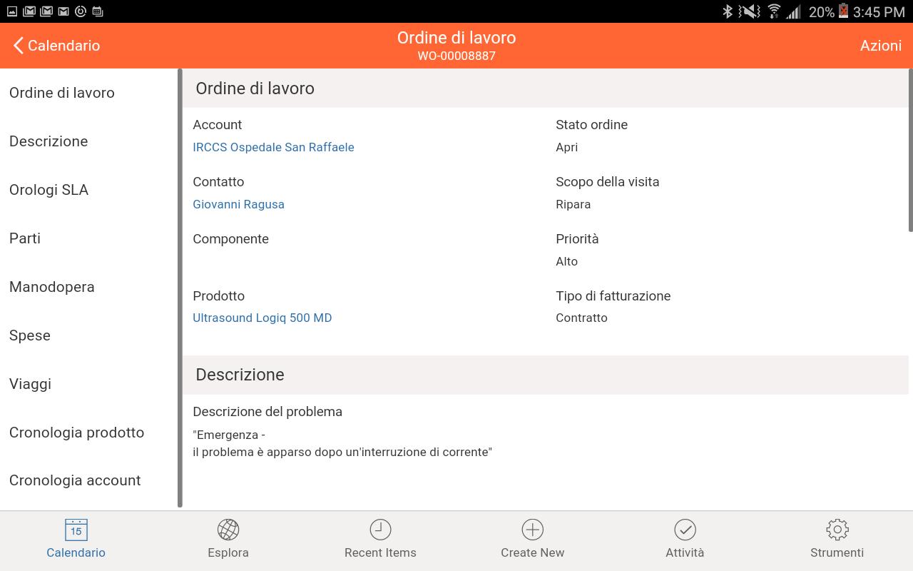Open product Ultrasound Logiq 500 MD
This screenshot has width=913, height=571.
(262, 318)
